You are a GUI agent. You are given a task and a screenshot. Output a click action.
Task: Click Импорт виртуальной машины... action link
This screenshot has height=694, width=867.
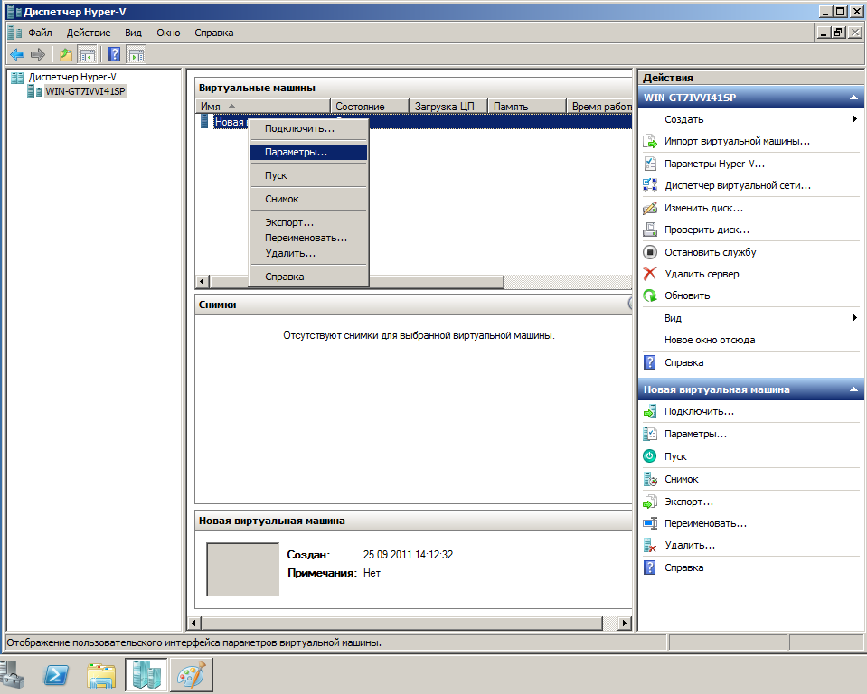(737, 141)
